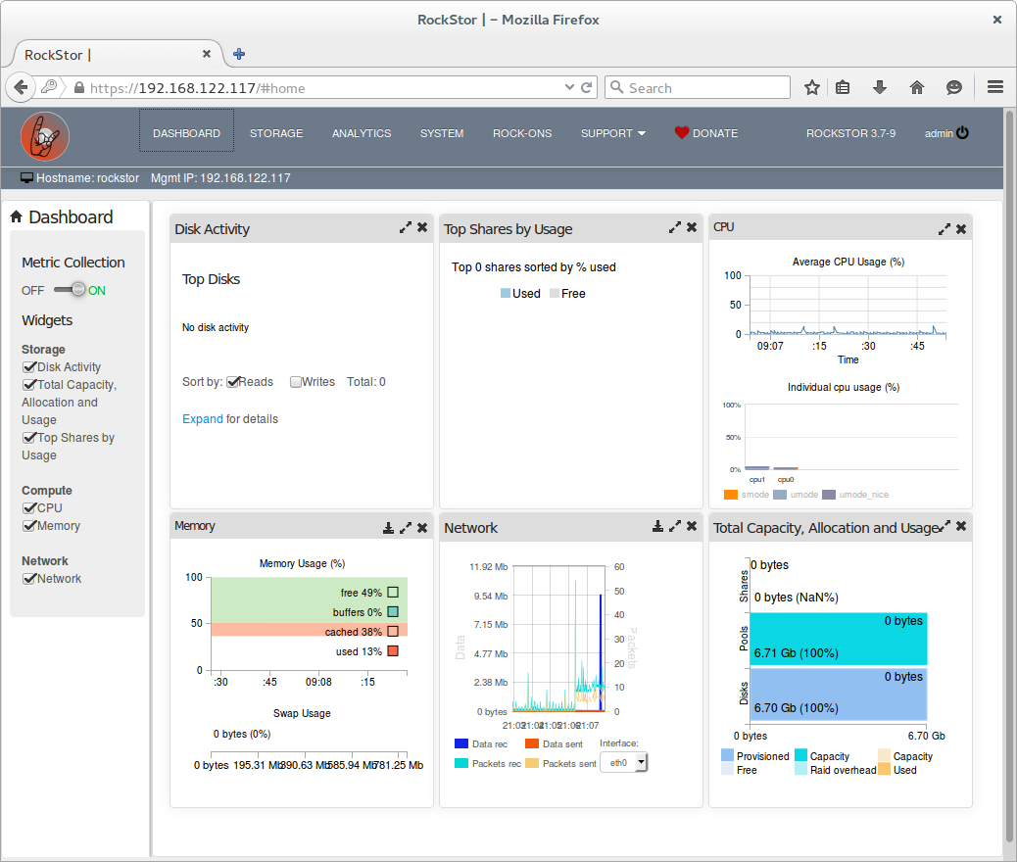Close the Top Shares by Usage widget
Viewport: 1017px width, 862px height.
click(692, 227)
